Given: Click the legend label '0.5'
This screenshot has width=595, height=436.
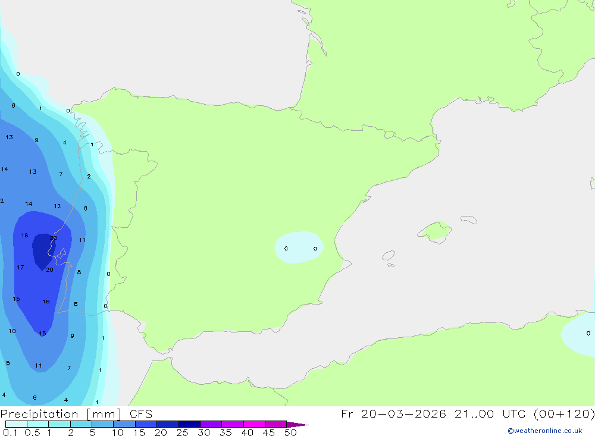Looking at the screenshot, I should [x=32, y=432].
